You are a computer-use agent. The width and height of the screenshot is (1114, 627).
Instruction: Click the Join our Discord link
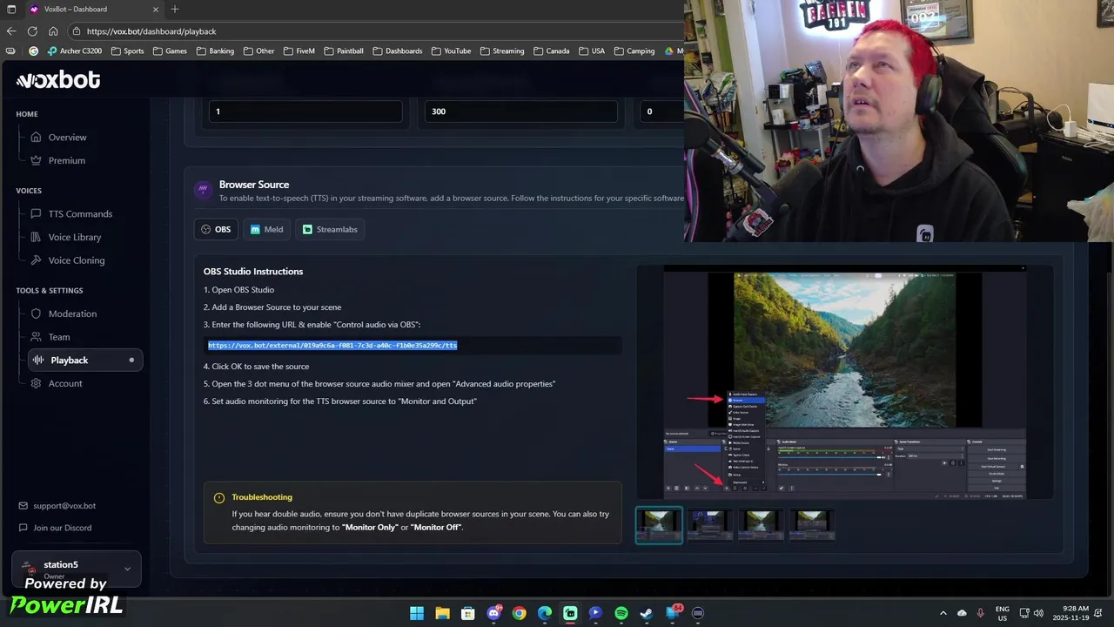tap(62, 528)
